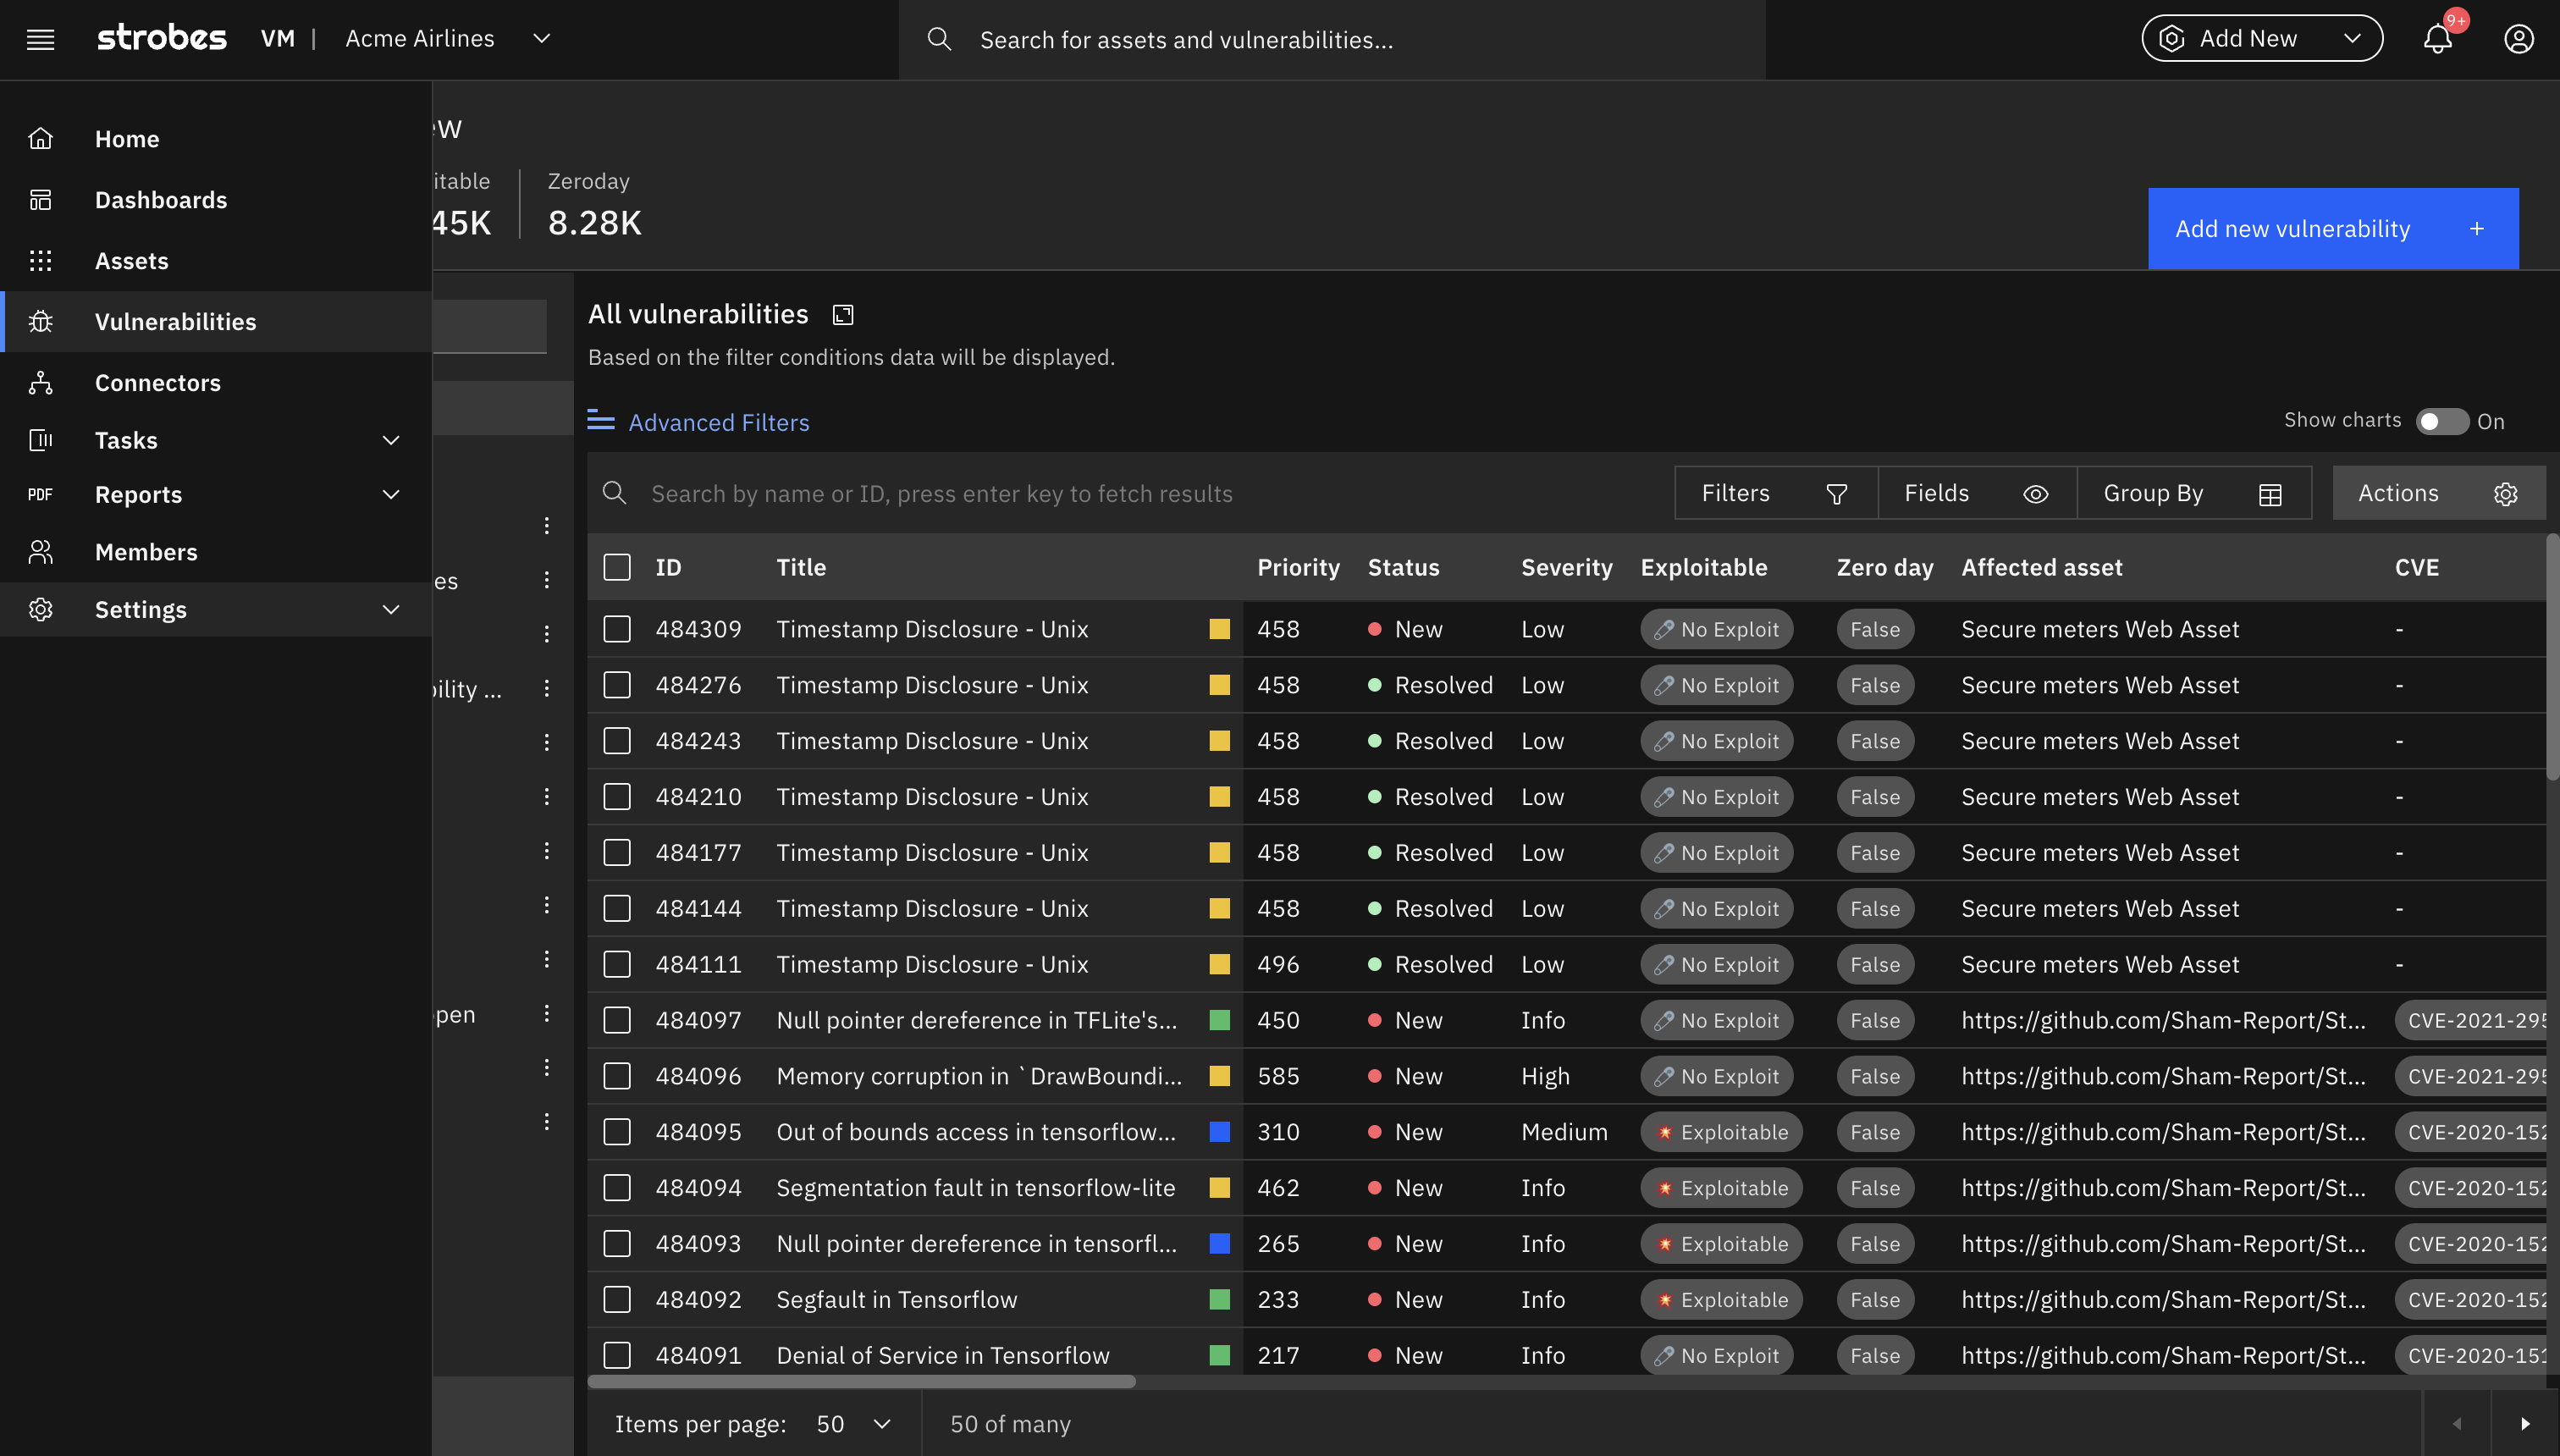Click the gear icon beside Actions
2560x1456 pixels.
[2505, 494]
